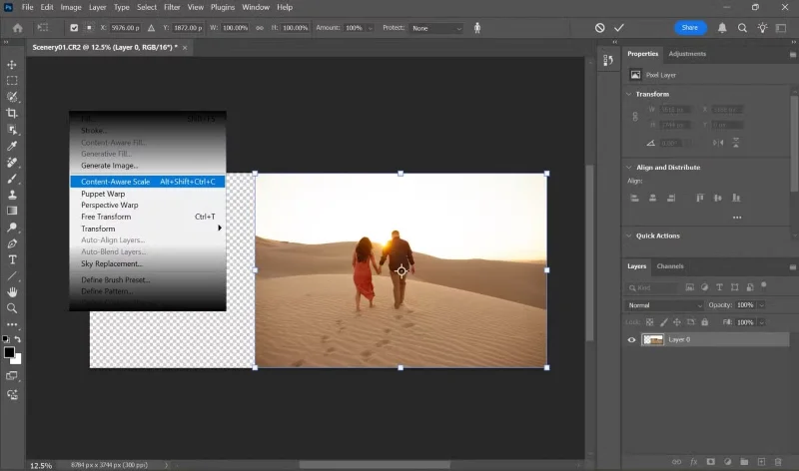Click the foreground color swatch

(9, 352)
